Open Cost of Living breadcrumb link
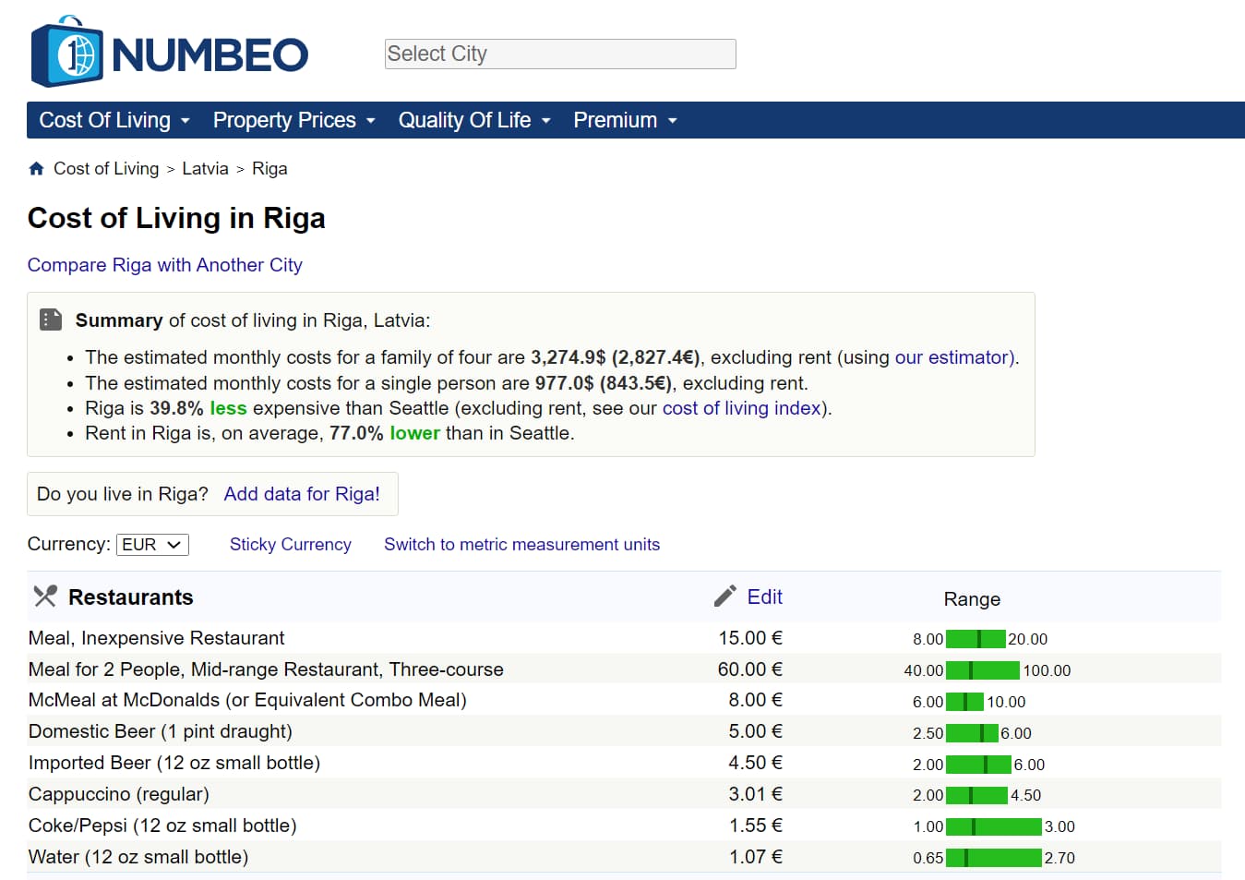Viewport: 1245px width, 880px height. pos(106,168)
